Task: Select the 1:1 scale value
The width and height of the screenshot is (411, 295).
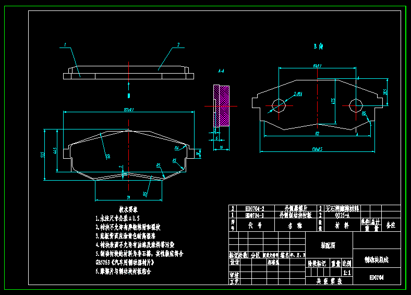Action: coord(347,273)
